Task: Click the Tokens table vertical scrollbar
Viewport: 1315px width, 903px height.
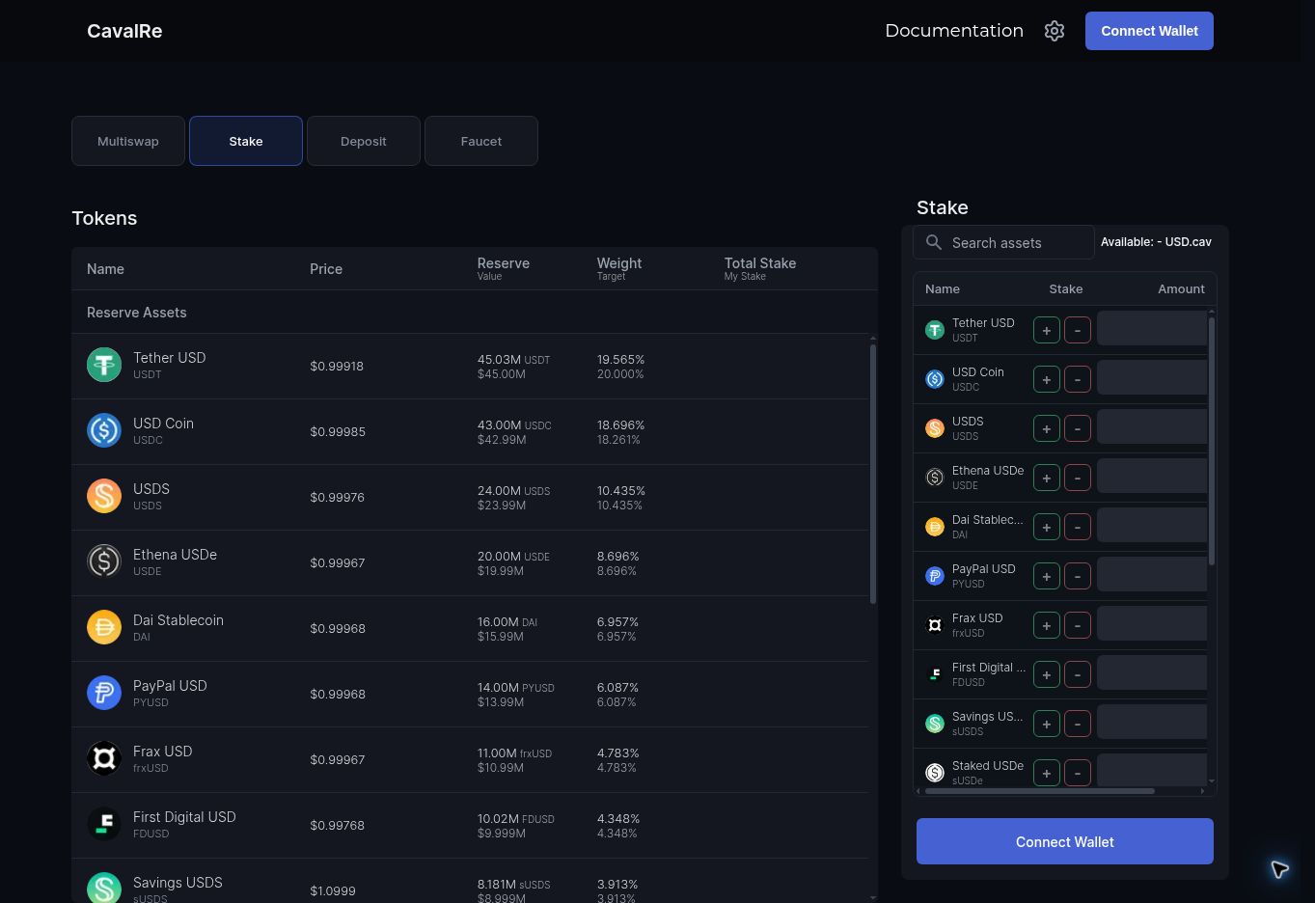Action: pyautogui.click(x=873, y=474)
